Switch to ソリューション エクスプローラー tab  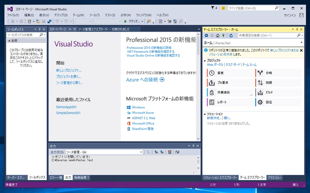[x=220, y=178]
